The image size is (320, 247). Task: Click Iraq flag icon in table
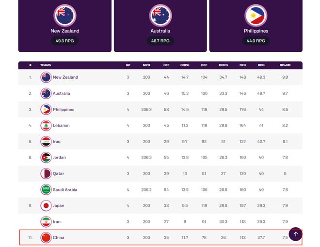pos(46,142)
